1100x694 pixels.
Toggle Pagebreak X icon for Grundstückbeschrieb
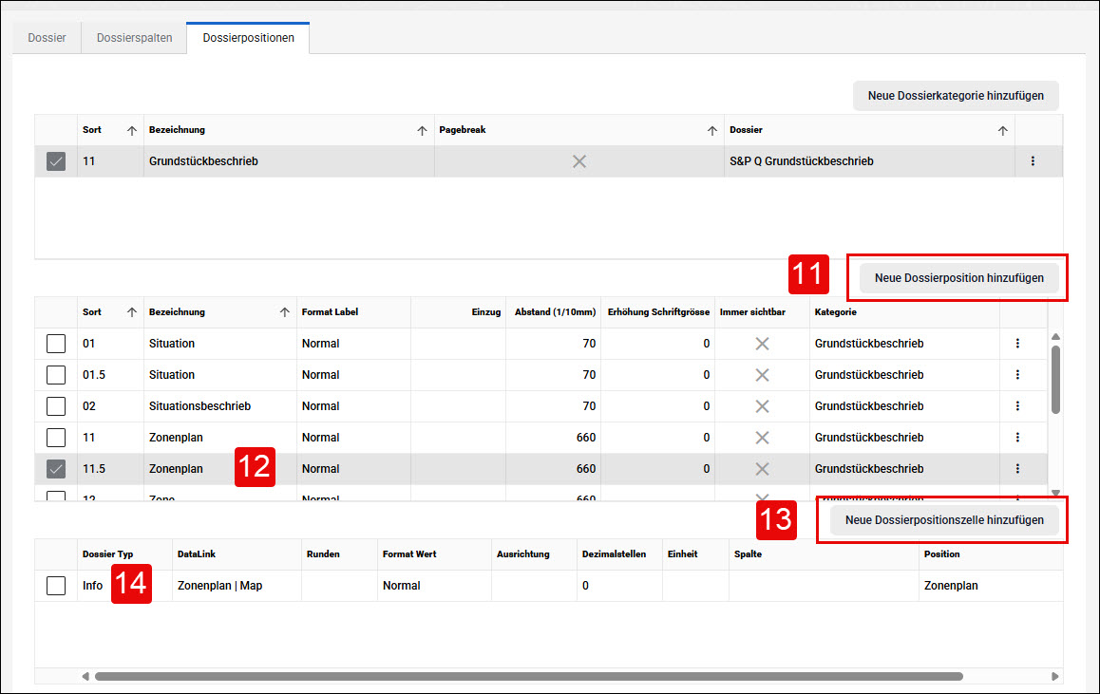578,162
